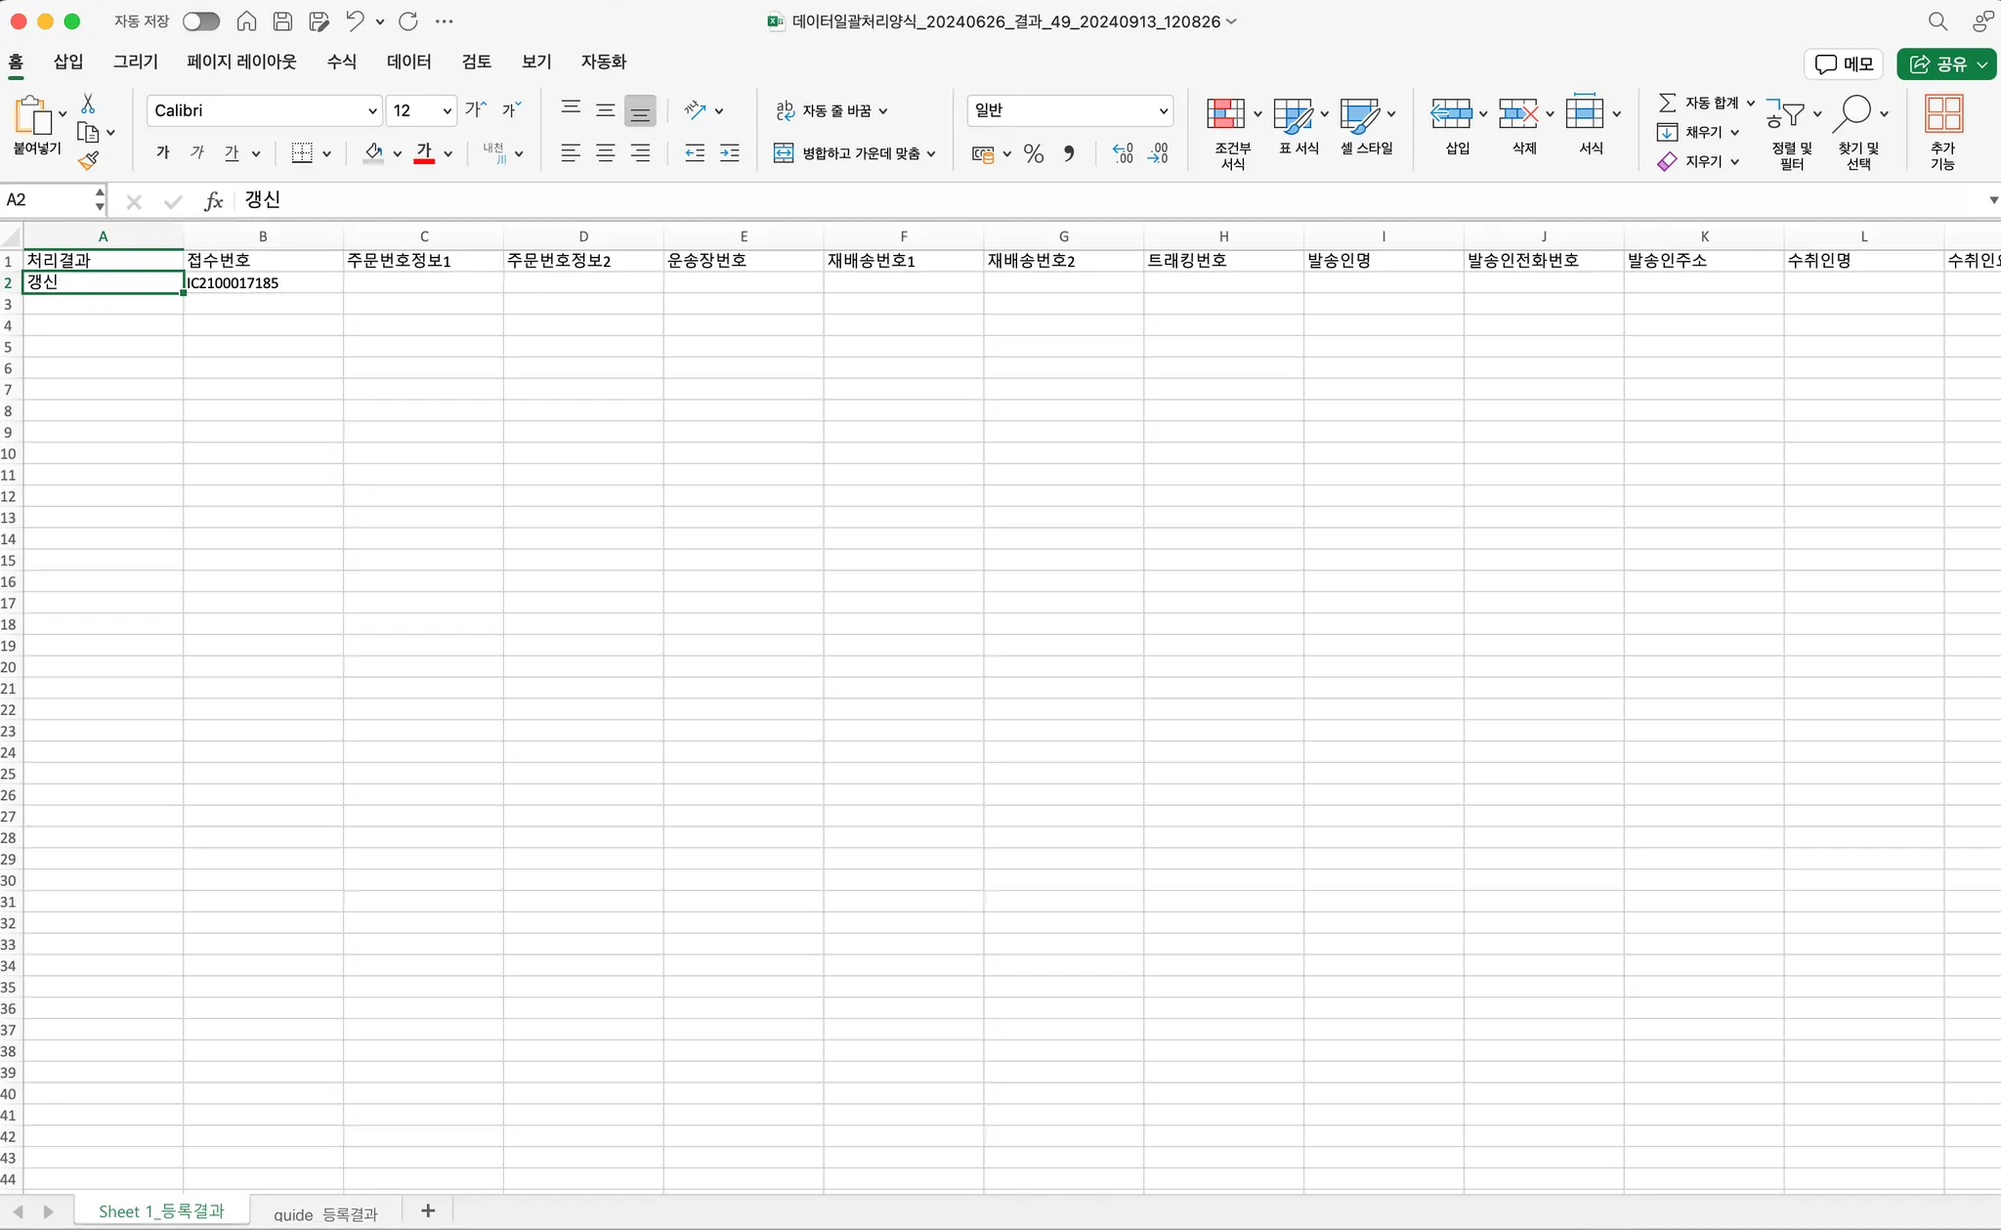
Task: Open the conditional formatting tool
Action: 1226,115
